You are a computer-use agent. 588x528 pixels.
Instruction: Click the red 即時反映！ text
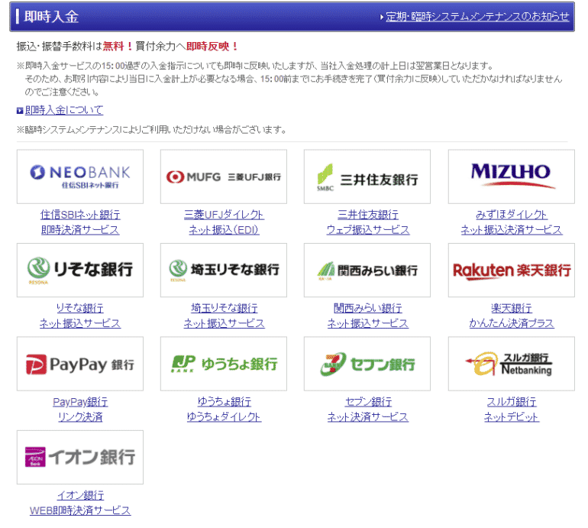coord(212,46)
